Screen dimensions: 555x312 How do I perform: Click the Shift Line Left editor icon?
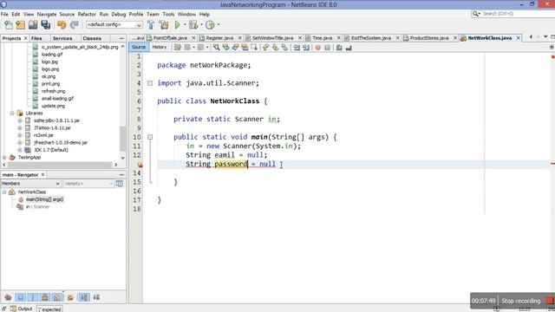pos(297,48)
